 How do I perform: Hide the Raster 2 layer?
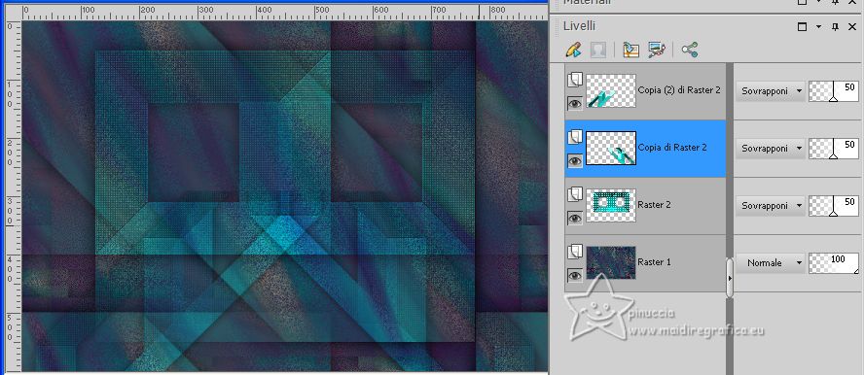[575, 218]
